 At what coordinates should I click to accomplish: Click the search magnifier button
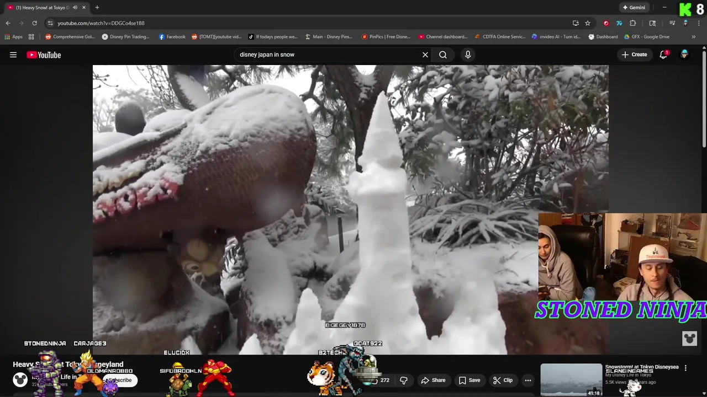click(443, 55)
